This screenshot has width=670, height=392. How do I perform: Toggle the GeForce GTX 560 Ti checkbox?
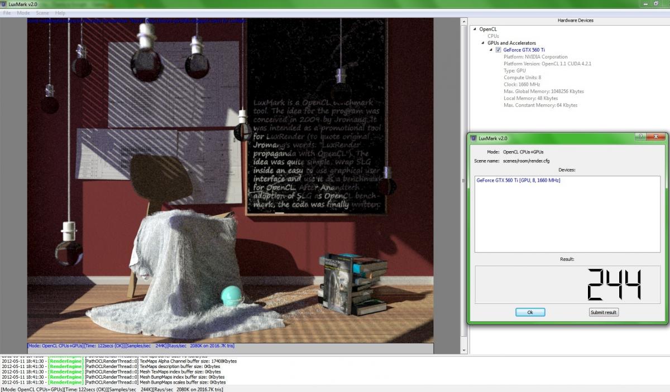498,50
